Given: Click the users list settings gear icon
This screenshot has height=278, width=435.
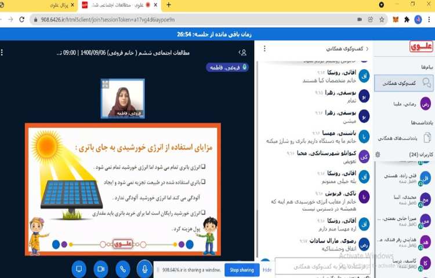Looking at the screenshot, I should click(x=378, y=155).
